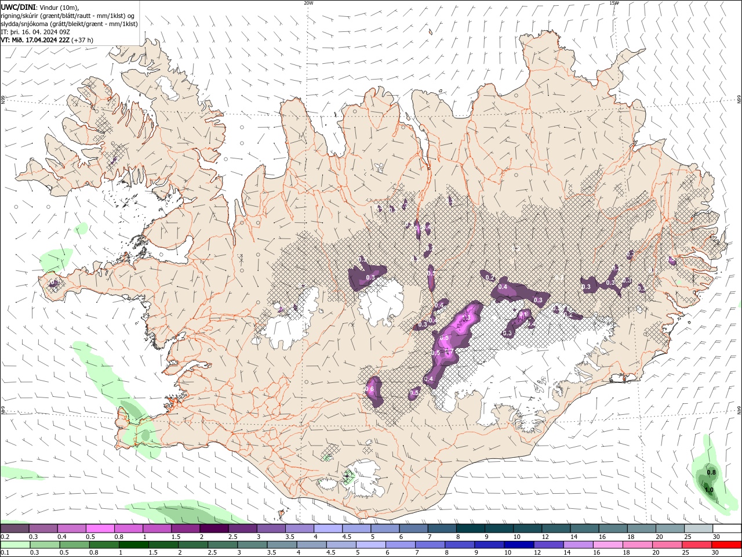
Task: Click the 15W longitude label at top
Action: tap(614, 3)
